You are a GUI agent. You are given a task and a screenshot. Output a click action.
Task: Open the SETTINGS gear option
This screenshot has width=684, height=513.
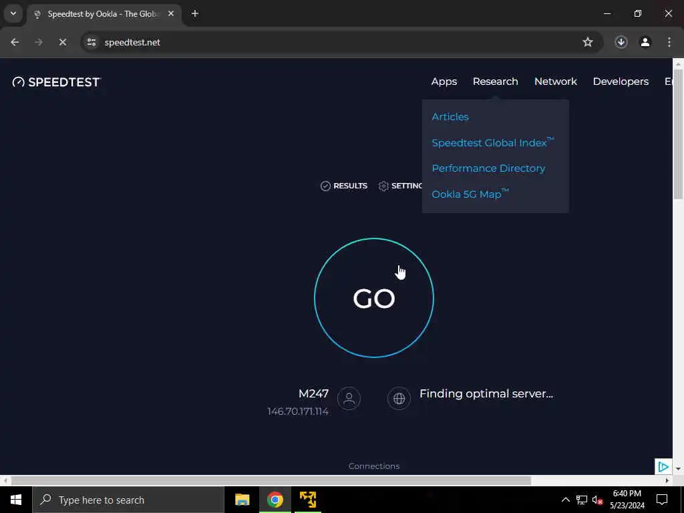coord(401,186)
